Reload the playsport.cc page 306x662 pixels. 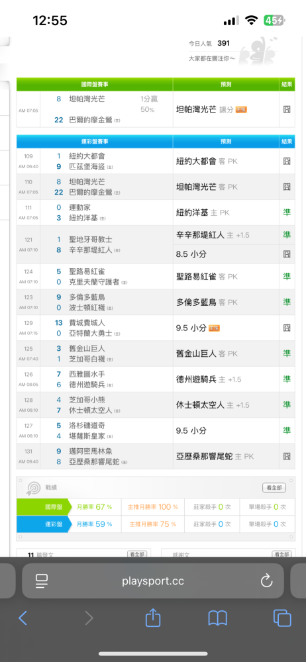coord(267,581)
